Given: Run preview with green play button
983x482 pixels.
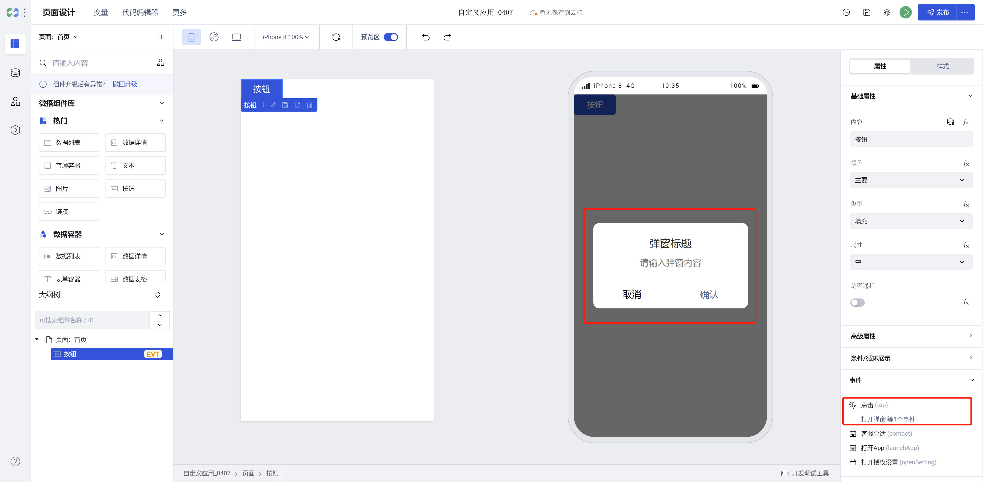Looking at the screenshot, I should coord(905,12).
